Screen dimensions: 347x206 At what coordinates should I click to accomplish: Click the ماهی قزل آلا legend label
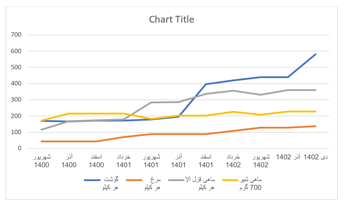click(203, 184)
